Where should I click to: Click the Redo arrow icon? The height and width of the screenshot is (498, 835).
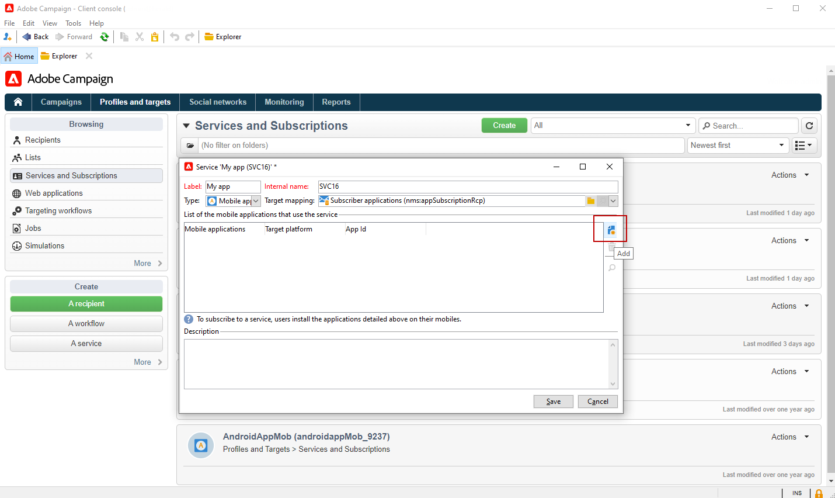point(190,37)
